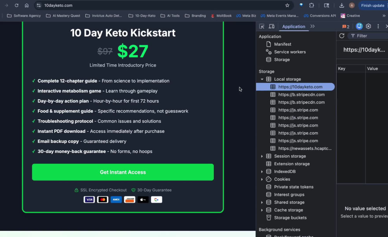The height and width of the screenshot is (237, 388).
Task: Toggle the device toolbar icon in DevTools
Action: [272, 26]
